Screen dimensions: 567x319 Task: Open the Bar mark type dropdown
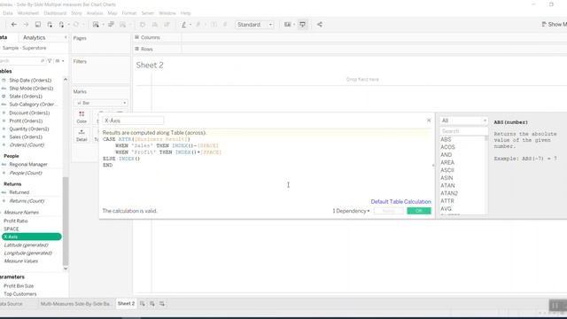(x=100, y=103)
